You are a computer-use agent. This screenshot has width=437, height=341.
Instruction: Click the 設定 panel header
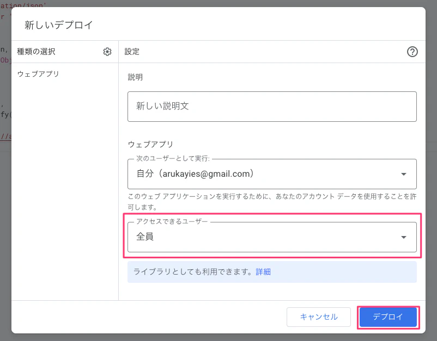(x=132, y=52)
